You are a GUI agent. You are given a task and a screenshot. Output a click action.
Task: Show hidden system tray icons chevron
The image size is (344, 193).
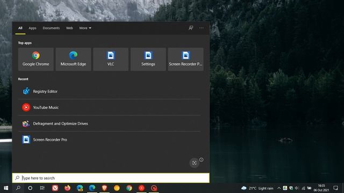pos(279,188)
